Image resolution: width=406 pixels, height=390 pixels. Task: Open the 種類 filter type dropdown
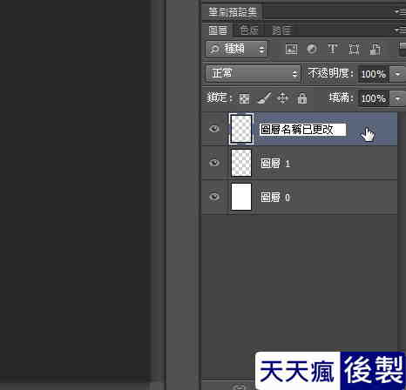point(237,49)
